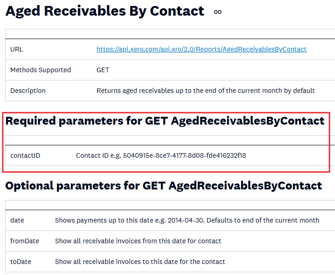Viewport: 335px width, 275px height.
Task: Select the contactID parameter name
Action: coord(25,155)
